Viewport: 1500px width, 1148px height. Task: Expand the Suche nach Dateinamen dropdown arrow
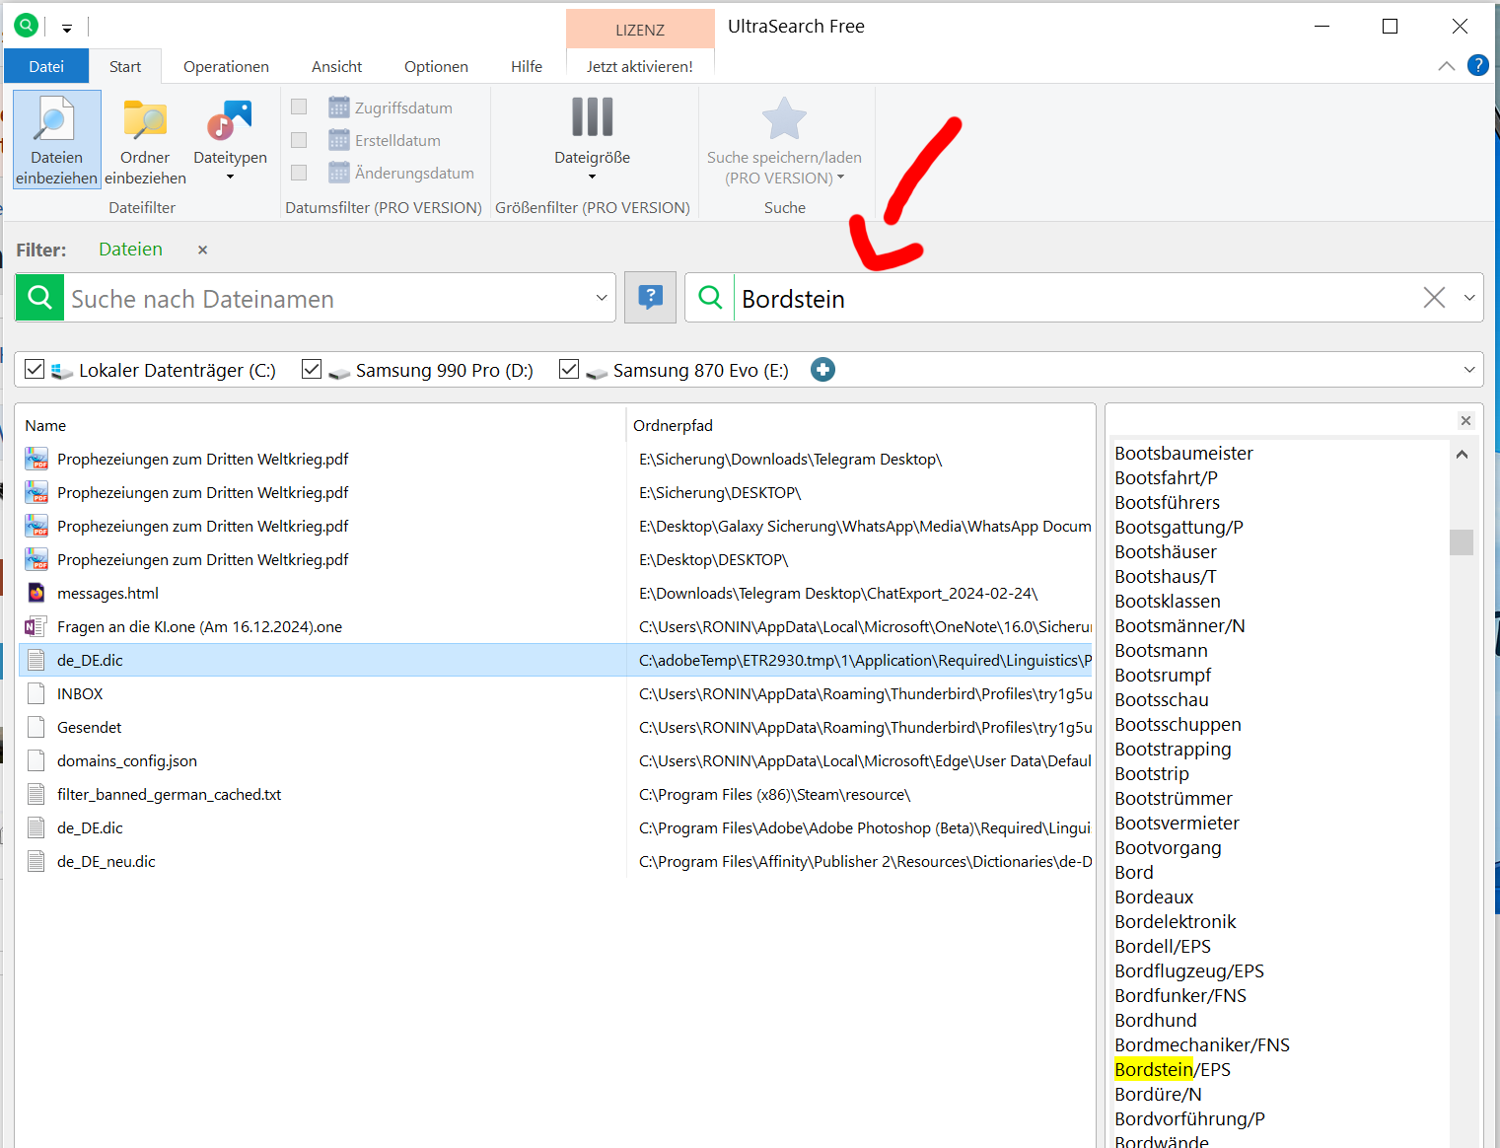(x=602, y=298)
